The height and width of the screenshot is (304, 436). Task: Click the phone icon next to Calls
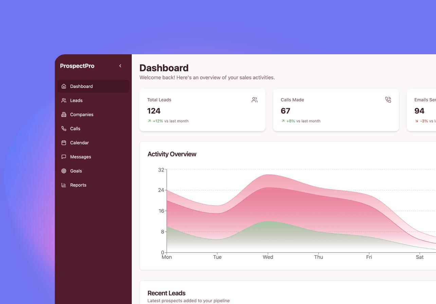pos(63,129)
